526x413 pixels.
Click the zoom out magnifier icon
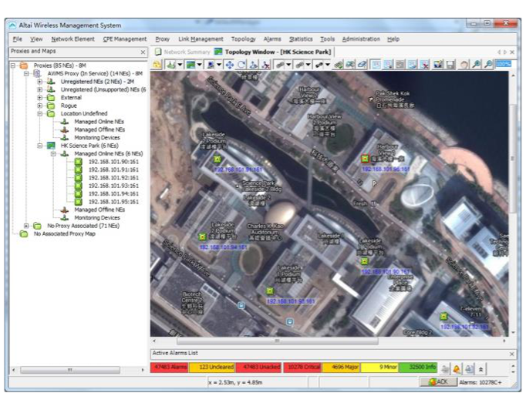point(488,65)
